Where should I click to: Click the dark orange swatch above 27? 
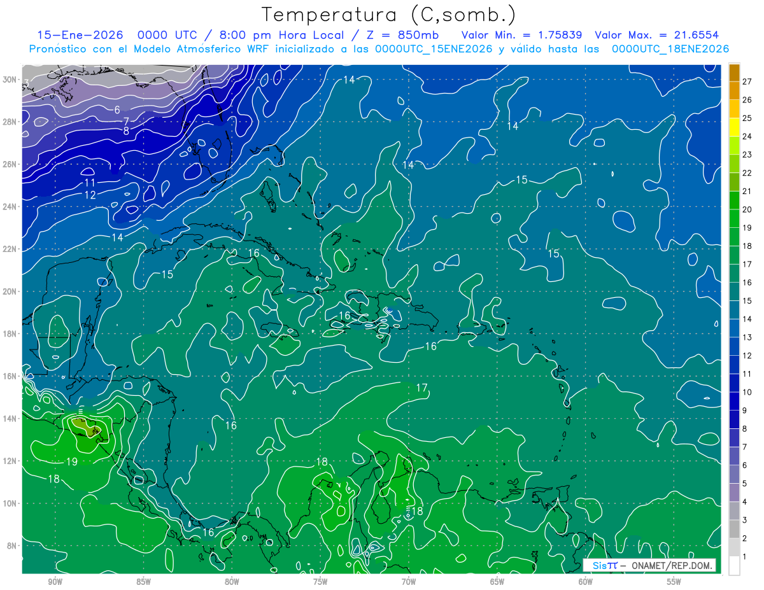734,72
